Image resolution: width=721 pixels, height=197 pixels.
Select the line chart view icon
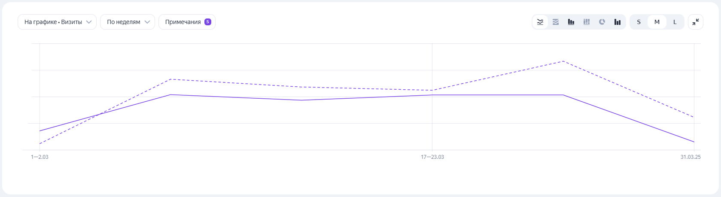(x=540, y=22)
